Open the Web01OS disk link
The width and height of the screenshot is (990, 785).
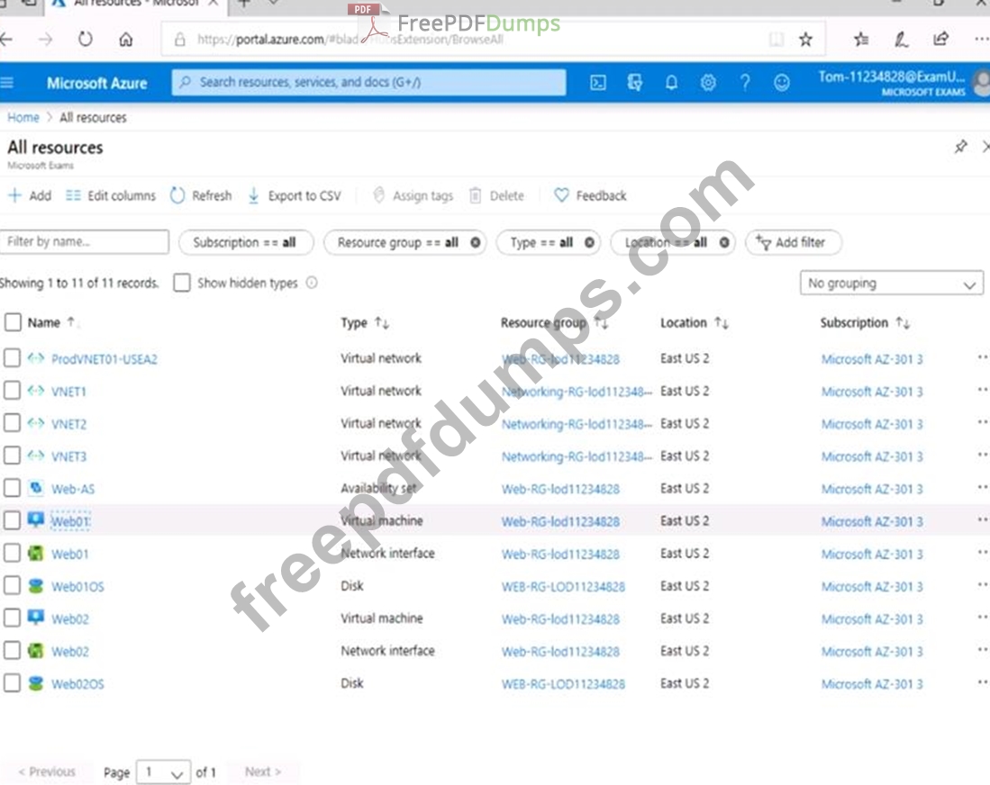click(77, 587)
